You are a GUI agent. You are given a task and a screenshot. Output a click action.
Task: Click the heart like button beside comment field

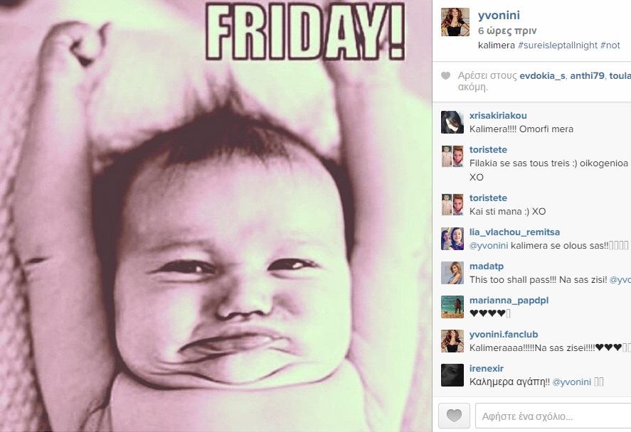[454, 416]
